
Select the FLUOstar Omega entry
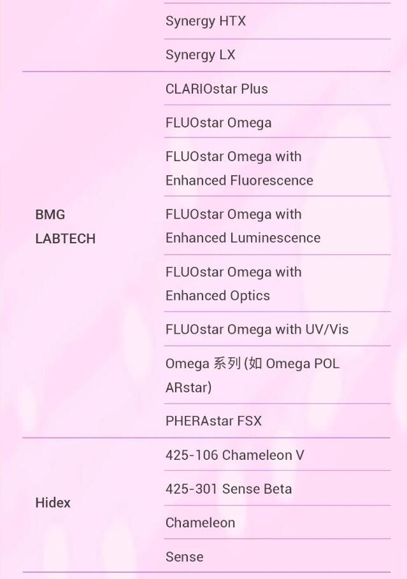[218, 122]
